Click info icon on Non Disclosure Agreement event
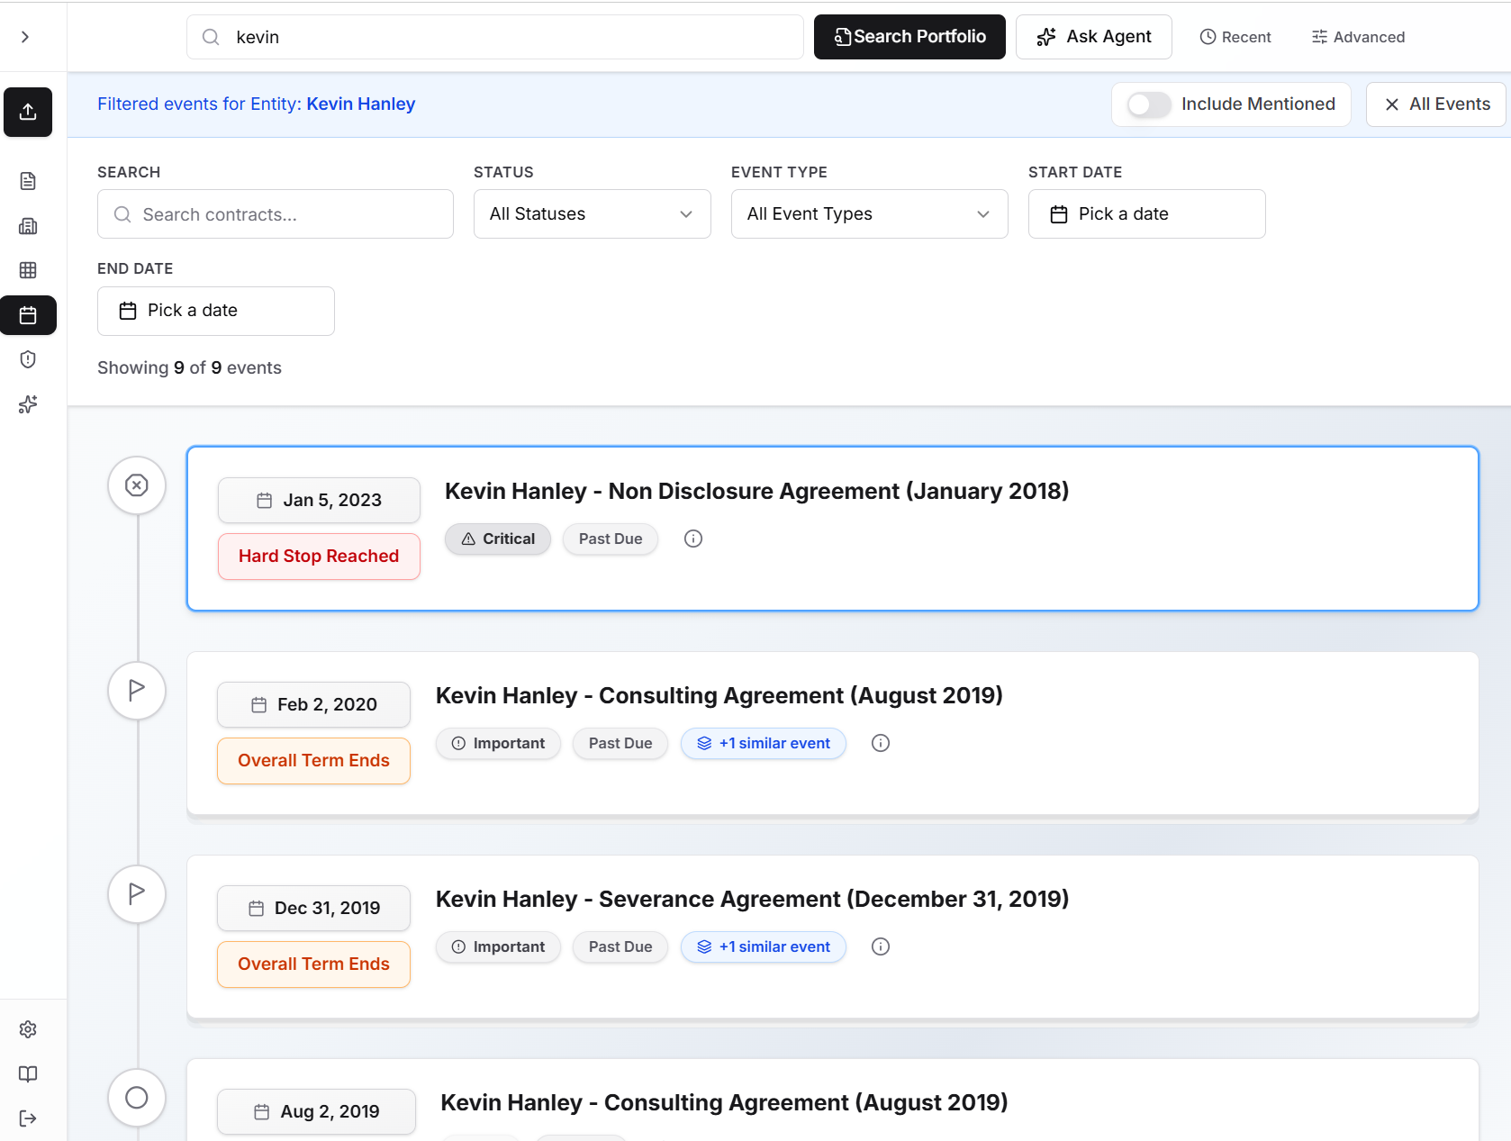Viewport: 1511px width, 1141px height. pyautogui.click(x=693, y=539)
